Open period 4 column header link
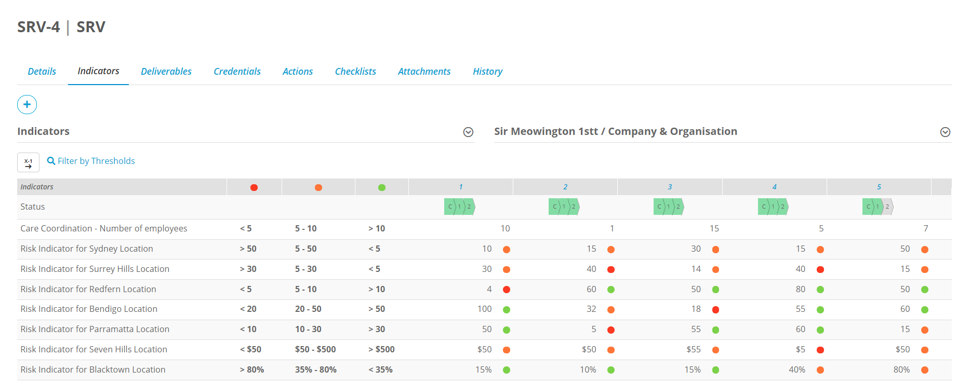 pos(774,187)
